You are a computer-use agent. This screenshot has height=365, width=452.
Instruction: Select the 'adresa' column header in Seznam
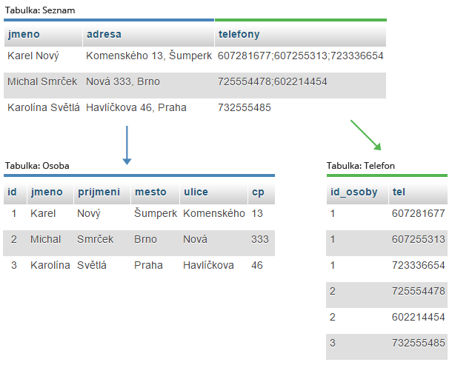(x=104, y=34)
